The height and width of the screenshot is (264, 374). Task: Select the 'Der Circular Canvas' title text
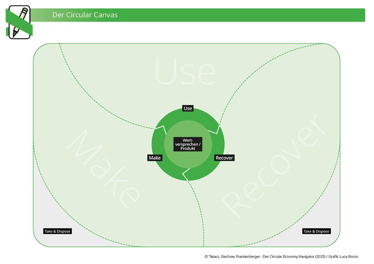(x=85, y=15)
